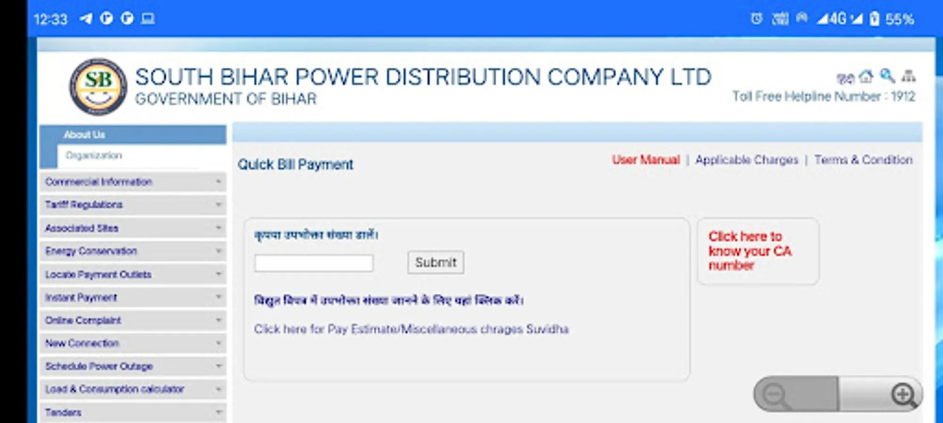Image resolution: width=943 pixels, height=423 pixels.
Task: Open Load & Consumption calculator menu item
Action: [133, 389]
